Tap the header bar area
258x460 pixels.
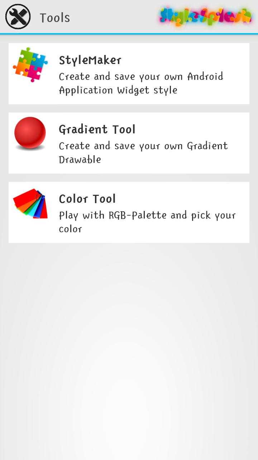click(x=129, y=17)
